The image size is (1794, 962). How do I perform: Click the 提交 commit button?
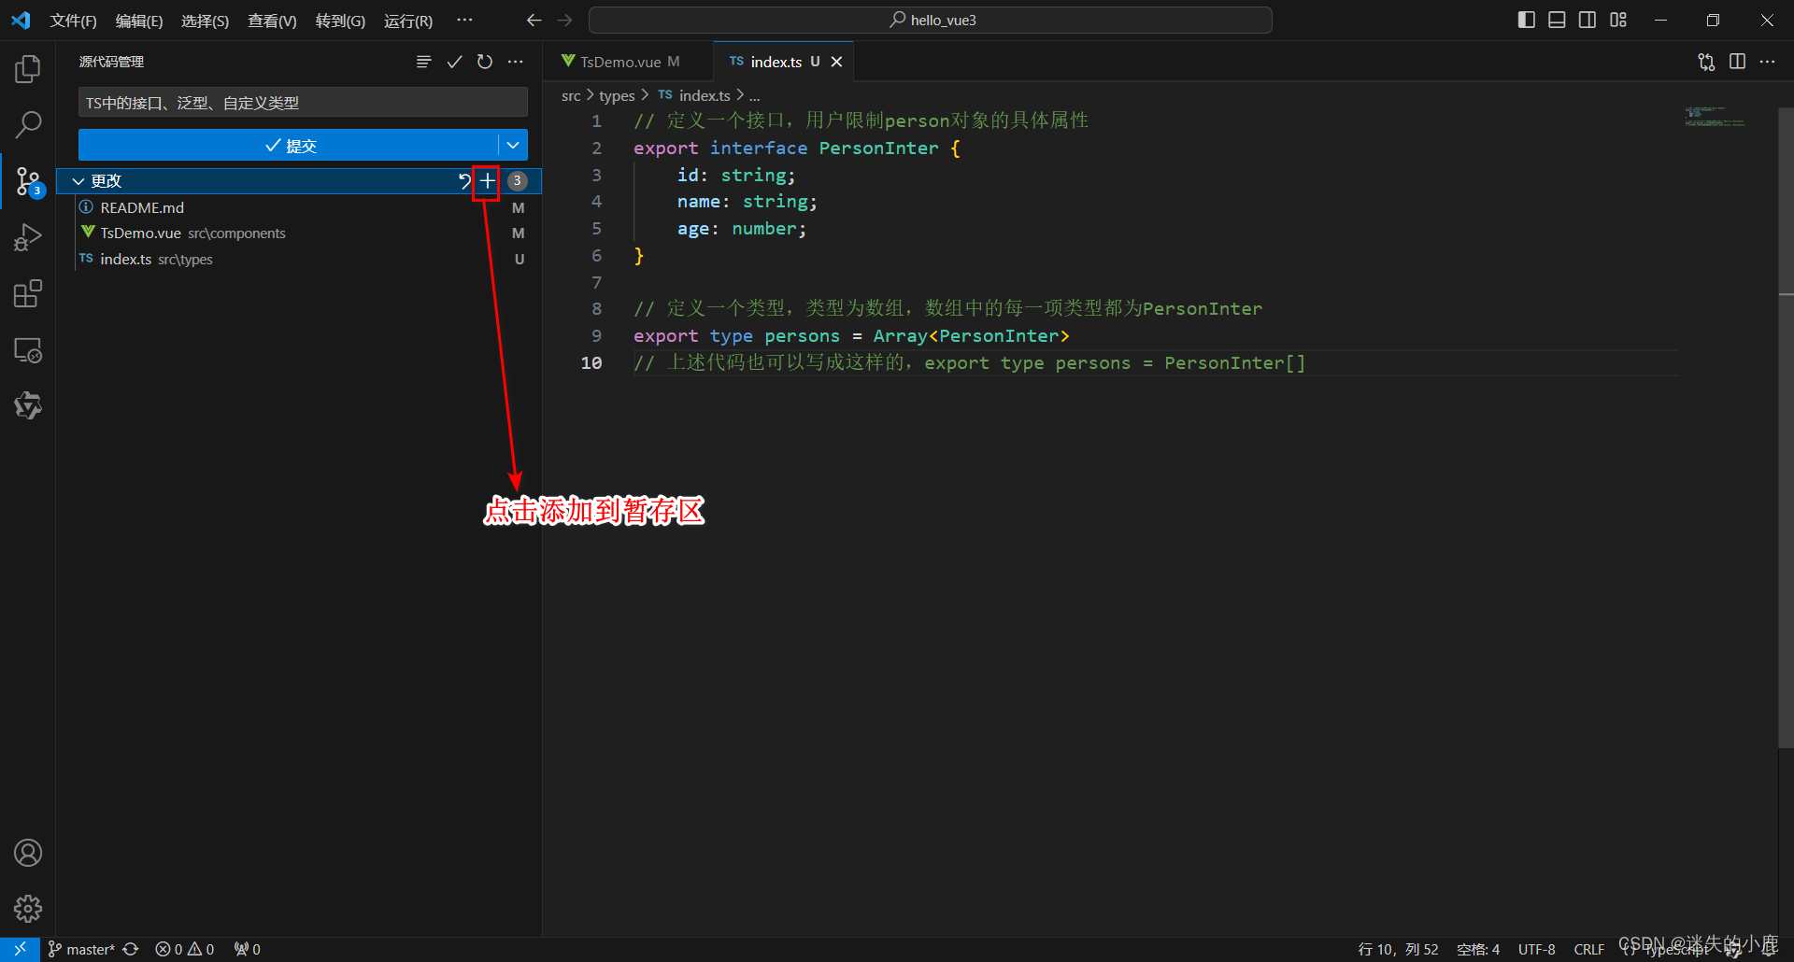pos(289,145)
